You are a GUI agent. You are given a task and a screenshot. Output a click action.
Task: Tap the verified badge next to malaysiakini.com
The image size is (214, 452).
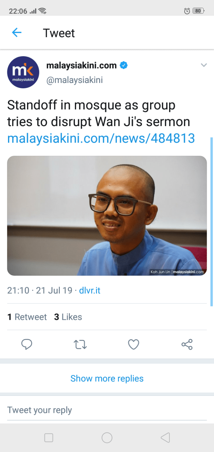tap(124, 65)
